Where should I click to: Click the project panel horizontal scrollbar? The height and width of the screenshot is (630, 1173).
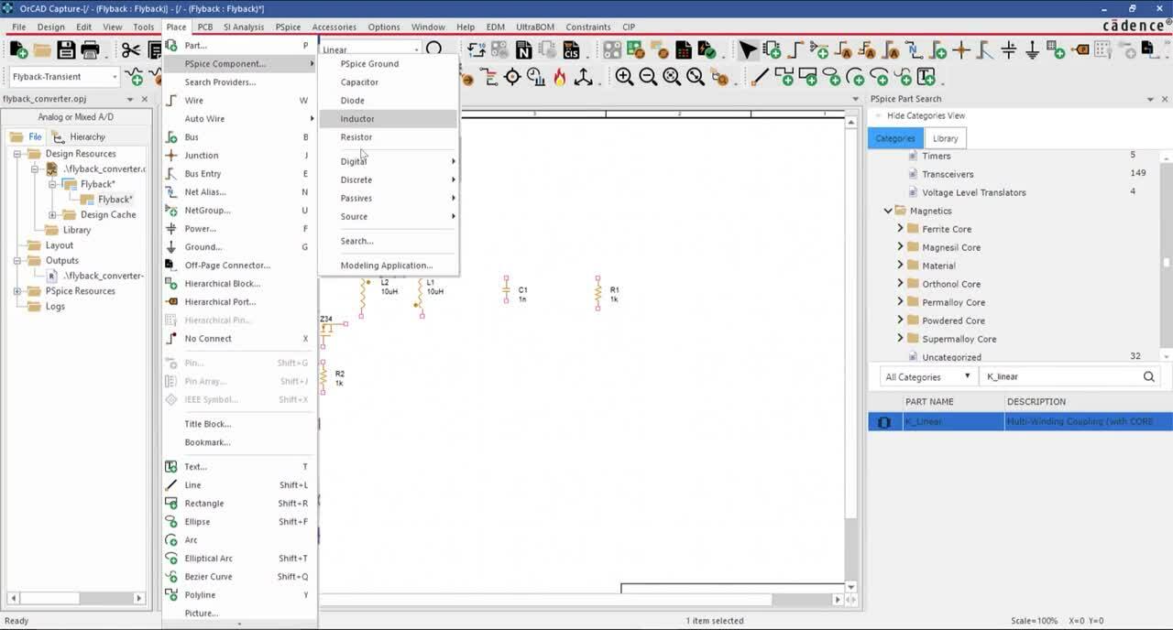[x=76, y=598]
